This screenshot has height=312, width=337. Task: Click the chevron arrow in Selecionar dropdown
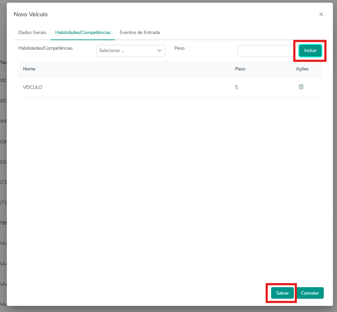coord(160,51)
